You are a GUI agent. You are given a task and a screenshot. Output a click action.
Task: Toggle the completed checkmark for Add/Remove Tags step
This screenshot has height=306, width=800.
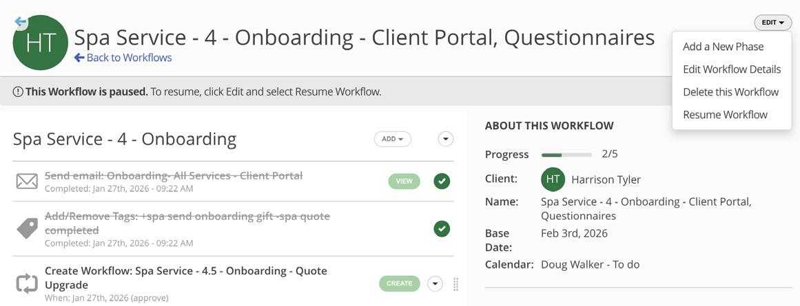tap(442, 228)
